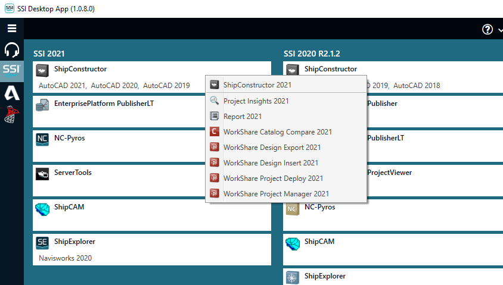Open the Autodesk section in the sidebar
The width and height of the screenshot is (503, 285).
12,93
